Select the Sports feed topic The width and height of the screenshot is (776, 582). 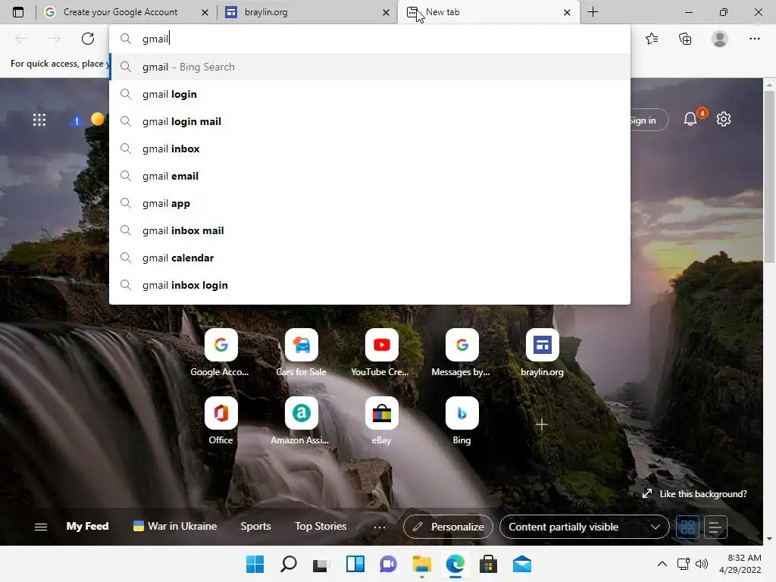click(x=256, y=526)
